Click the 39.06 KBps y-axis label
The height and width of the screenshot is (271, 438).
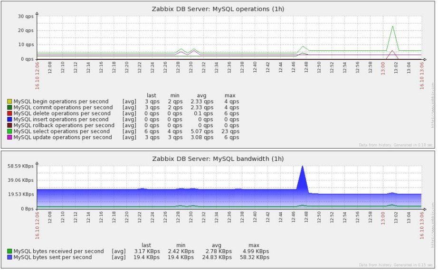[20, 180]
